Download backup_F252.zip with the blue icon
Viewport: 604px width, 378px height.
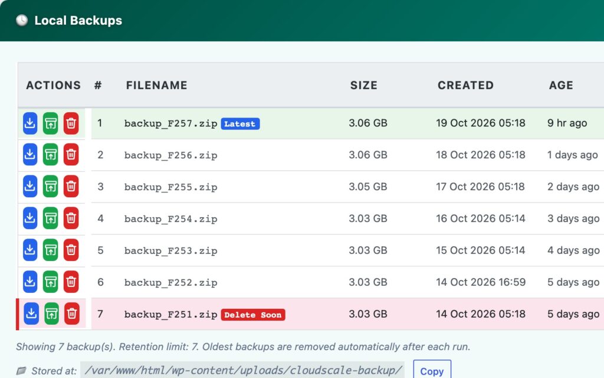[30, 282]
